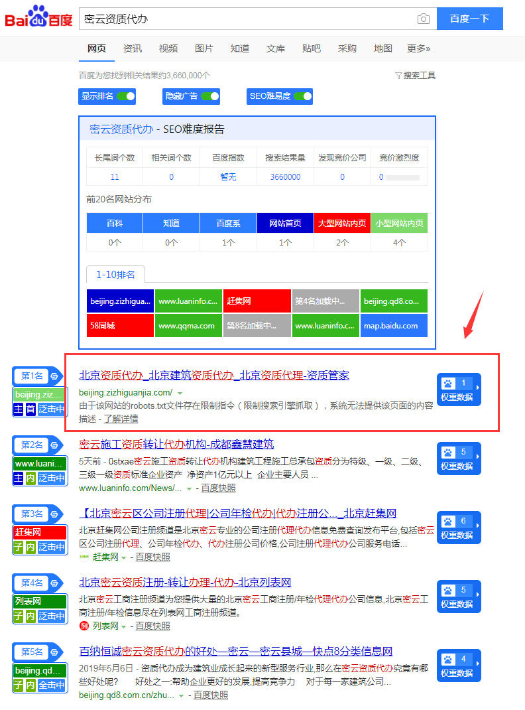The width and height of the screenshot is (525, 710).
Task: Open 百度快照 link under 列表网 result
Action: (153, 626)
